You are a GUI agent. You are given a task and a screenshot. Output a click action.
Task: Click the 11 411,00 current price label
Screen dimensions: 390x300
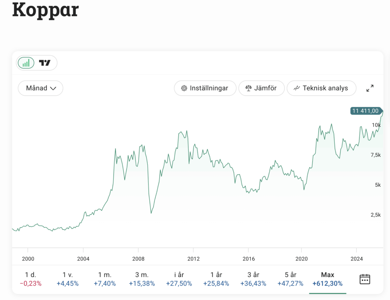[366, 111]
